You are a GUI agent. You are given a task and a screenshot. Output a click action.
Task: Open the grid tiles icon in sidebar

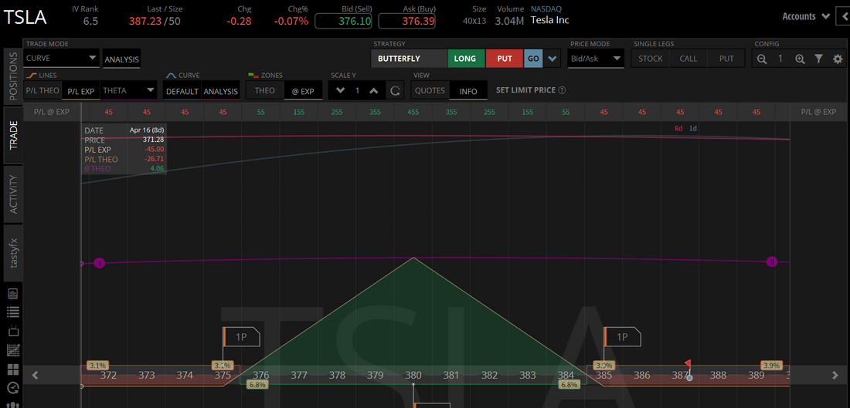[12, 369]
